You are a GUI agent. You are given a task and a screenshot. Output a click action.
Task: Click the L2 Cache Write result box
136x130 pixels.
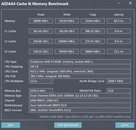click(x=67, y=41)
